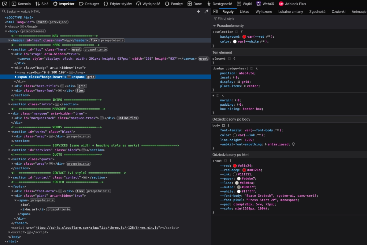Click the --red-deep #a8121a color swatch
Viewport: 367px width, 245px height.
pos(244,170)
